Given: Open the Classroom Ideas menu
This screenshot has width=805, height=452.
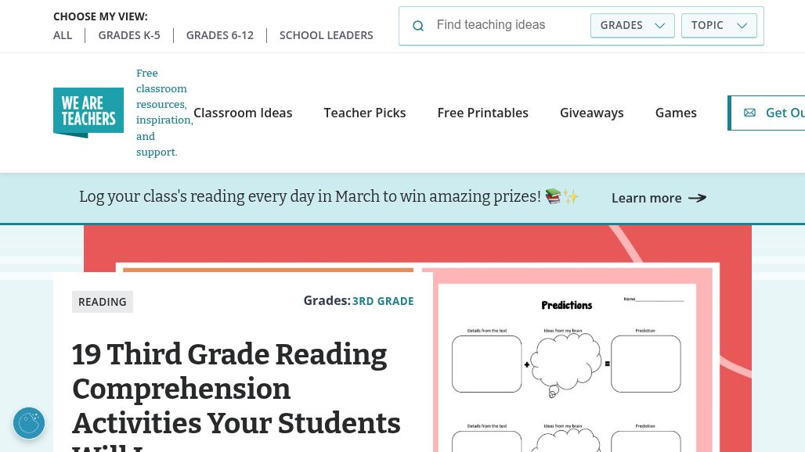Looking at the screenshot, I should pos(243,113).
